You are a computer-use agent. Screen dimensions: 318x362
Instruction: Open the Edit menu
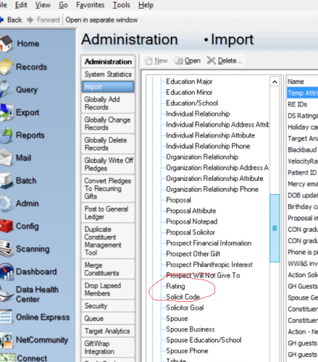pyautogui.click(x=21, y=5)
